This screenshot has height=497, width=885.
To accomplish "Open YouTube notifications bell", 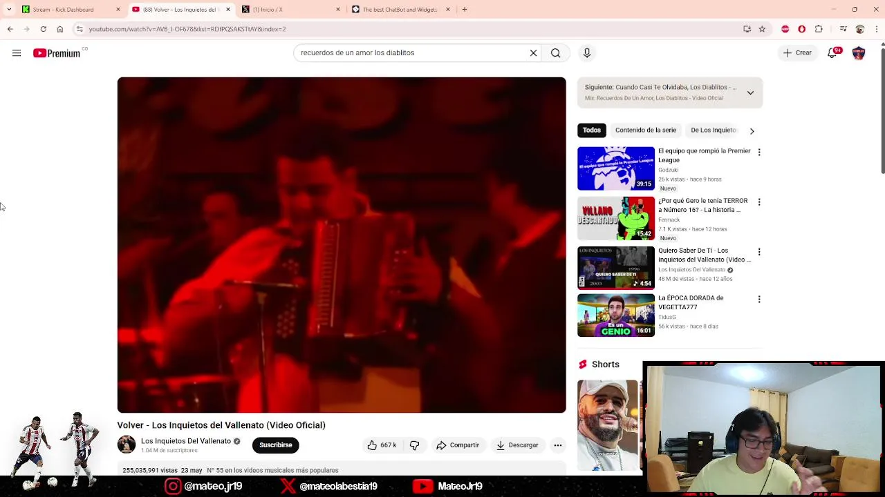I will coord(834,53).
